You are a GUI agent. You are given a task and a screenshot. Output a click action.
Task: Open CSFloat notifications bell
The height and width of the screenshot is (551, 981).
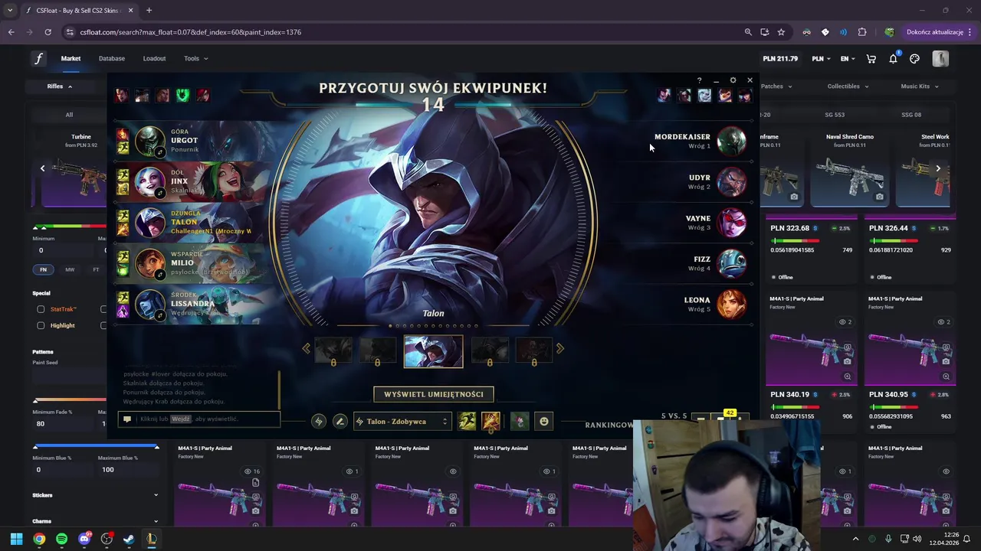(x=893, y=59)
